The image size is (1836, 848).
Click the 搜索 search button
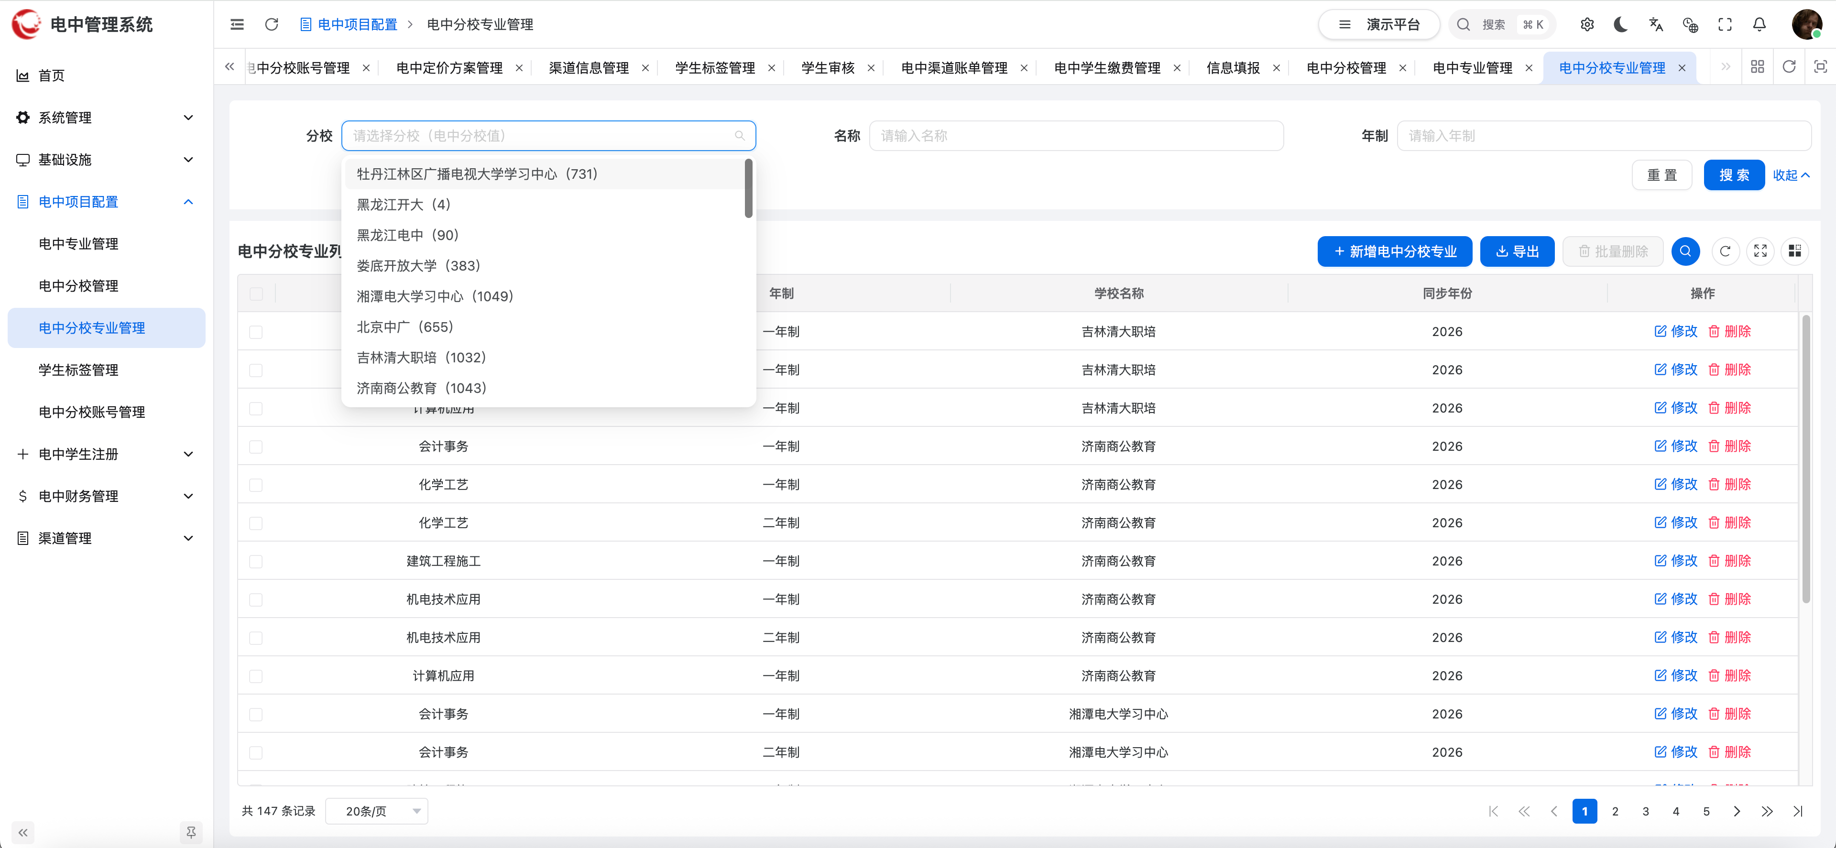[1734, 174]
